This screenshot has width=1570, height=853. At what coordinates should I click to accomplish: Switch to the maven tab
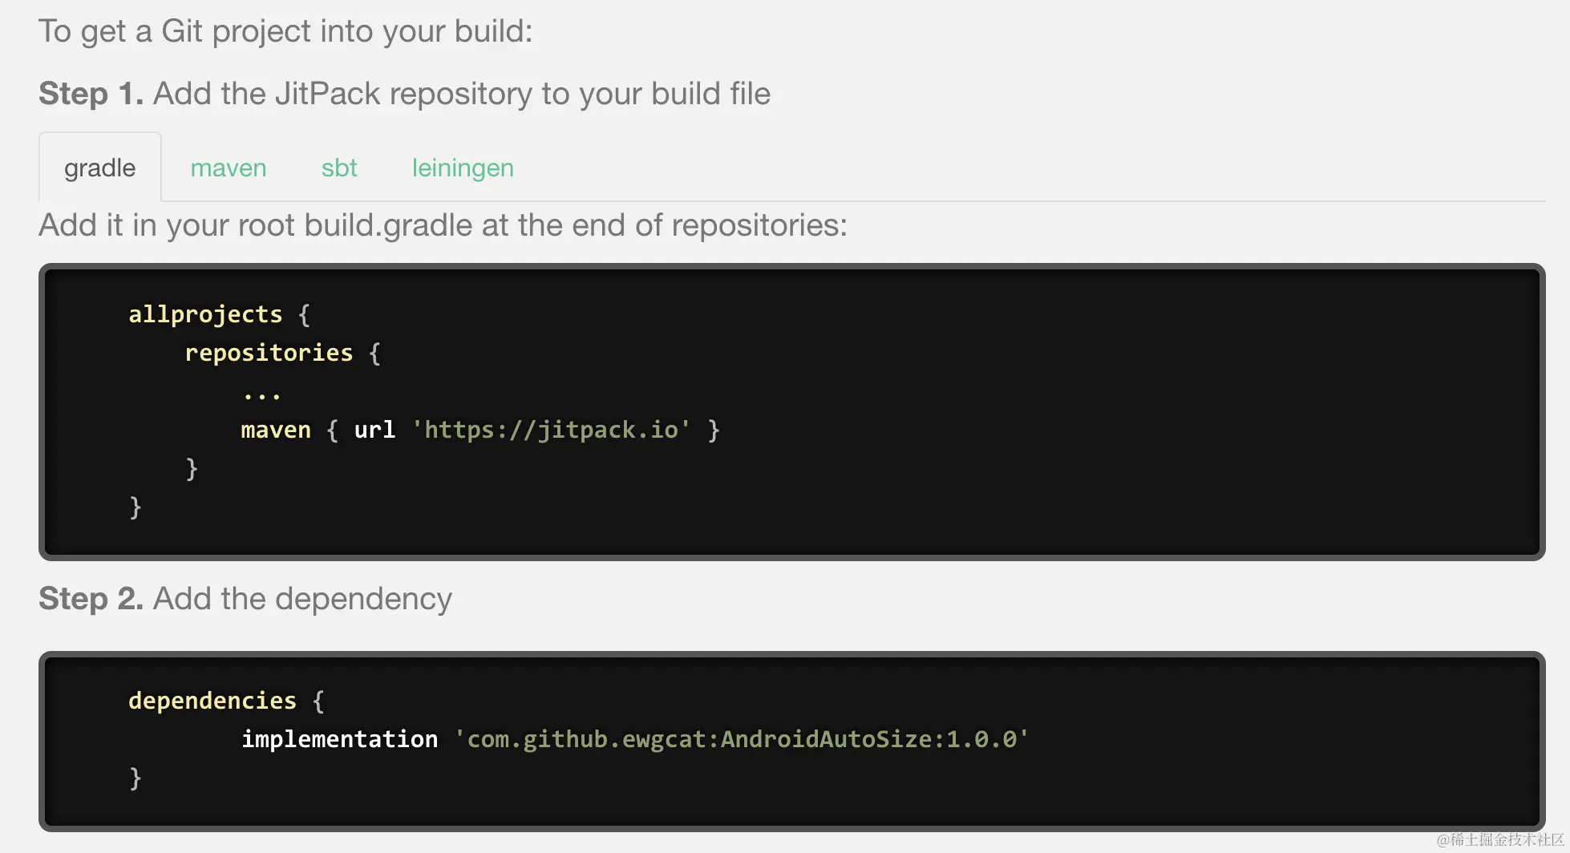[x=229, y=168]
